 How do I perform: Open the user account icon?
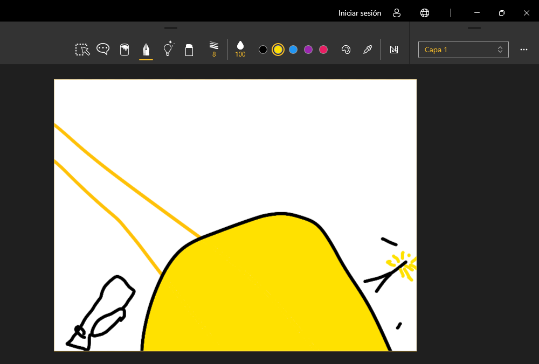397,13
